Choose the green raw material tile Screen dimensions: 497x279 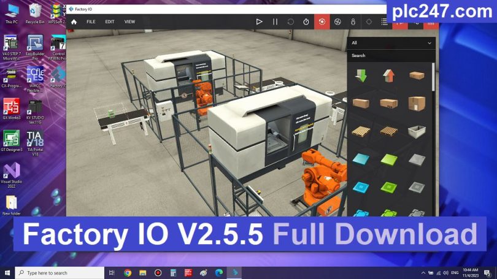(x=389, y=159)
